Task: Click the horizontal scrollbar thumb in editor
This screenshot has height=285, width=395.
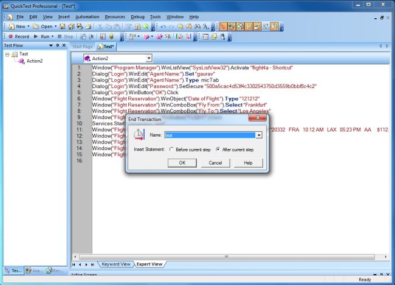Action: [227, 257]
